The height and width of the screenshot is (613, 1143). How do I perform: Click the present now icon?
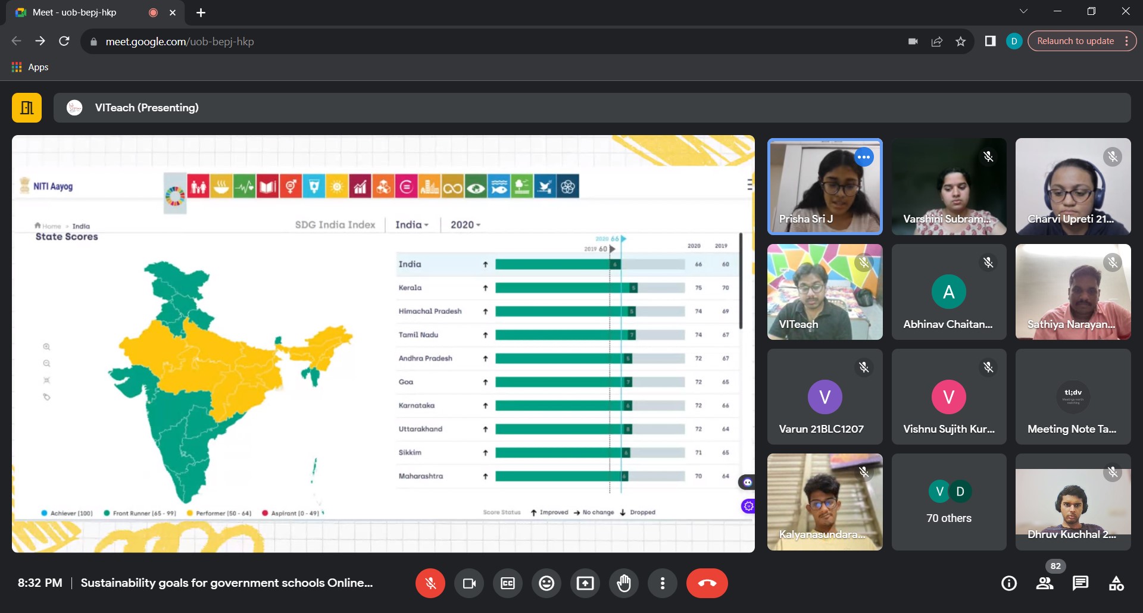pos(585,583)
